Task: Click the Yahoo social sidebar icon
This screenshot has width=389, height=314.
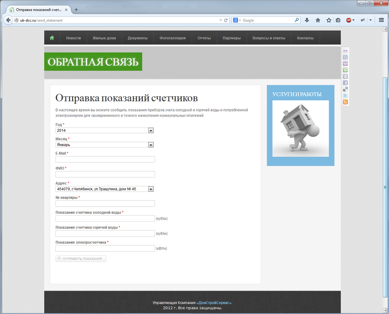Action: pos(345,63)
